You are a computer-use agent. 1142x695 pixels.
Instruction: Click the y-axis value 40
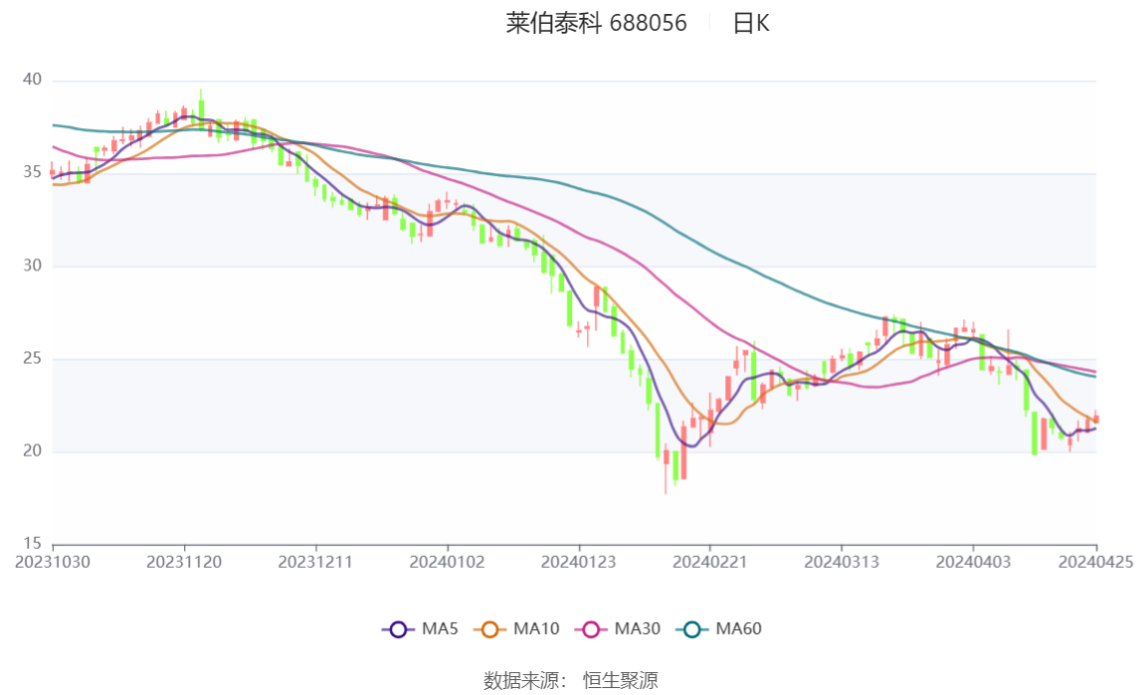point(32,80)
